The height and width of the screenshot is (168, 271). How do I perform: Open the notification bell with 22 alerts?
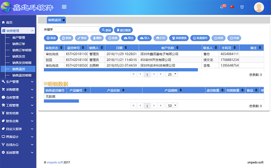[x=222, y=7]
